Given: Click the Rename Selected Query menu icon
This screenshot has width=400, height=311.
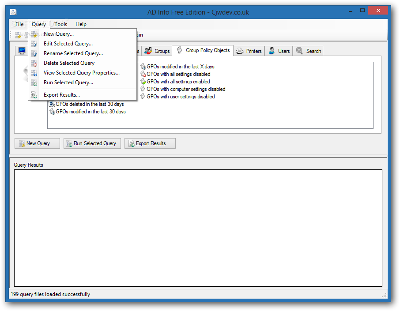Looking at the screenshot, I should pos(34,53).
